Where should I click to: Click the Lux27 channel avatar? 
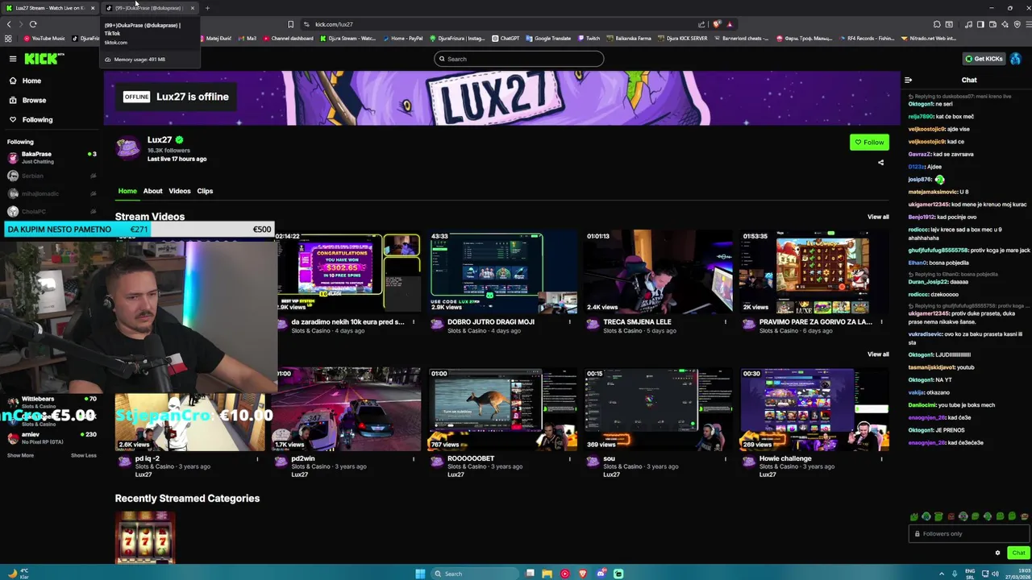click(127, 148)
